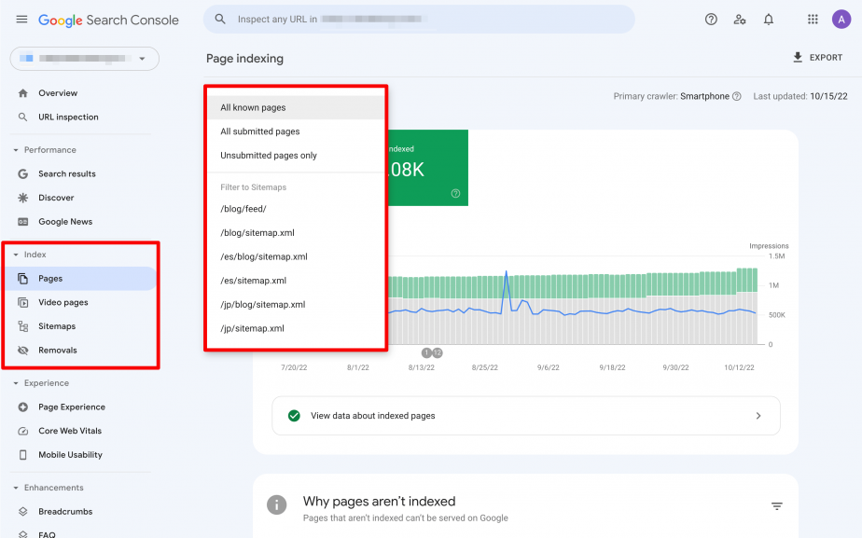This screenshot has height=538, width=862.
Task: Click the Primary crawler help icon
Action: [x=737, y=96]
